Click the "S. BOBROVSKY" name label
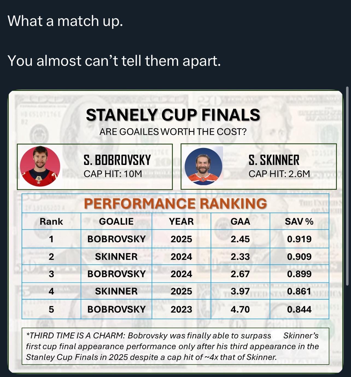The height and width of the screenshot is (377, 351). tap(117, 160)
